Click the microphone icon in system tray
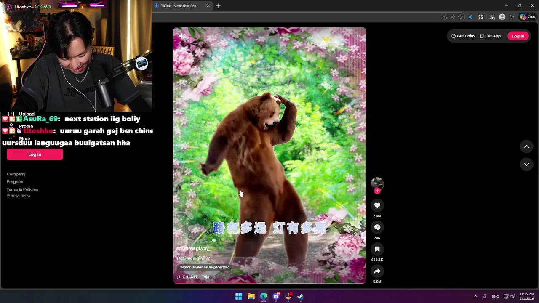Viewport: 539px width, 303px height. point(485,296)
